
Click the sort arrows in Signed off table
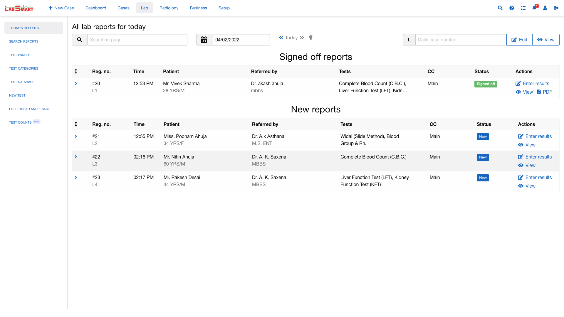coord(76,71)
